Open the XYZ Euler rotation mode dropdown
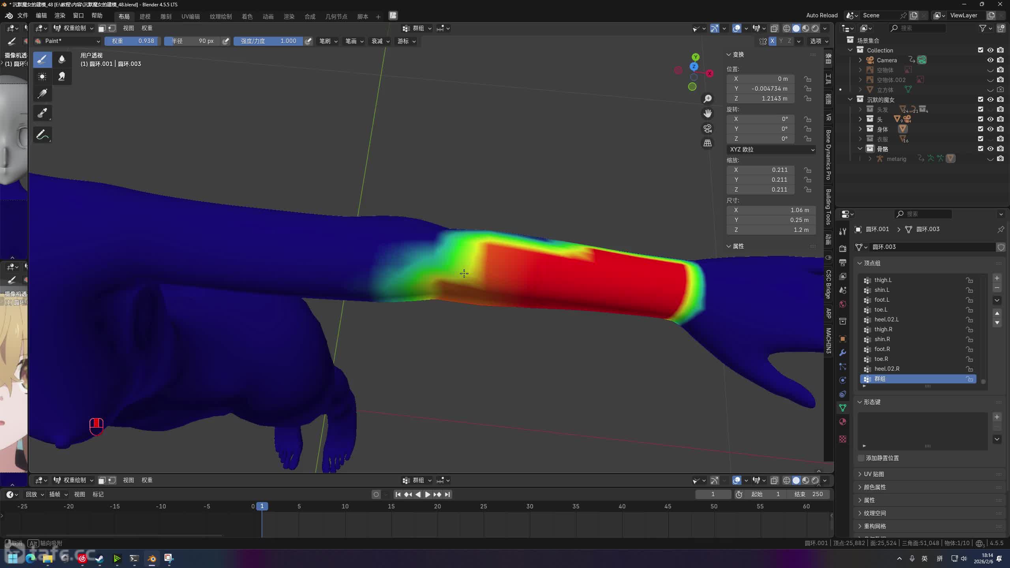 pyautogui.click(x=771, y=149)
